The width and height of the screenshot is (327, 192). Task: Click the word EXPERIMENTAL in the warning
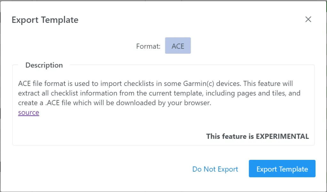[282, 136]
